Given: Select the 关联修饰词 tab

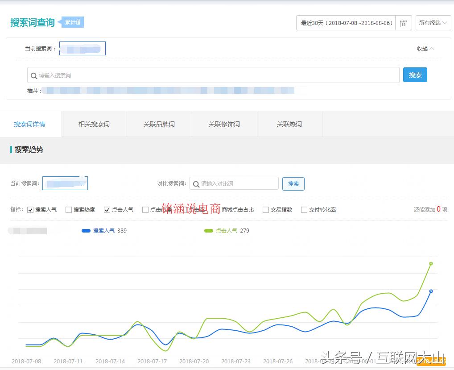Looking at the screenshot, I should pos(224,124).
